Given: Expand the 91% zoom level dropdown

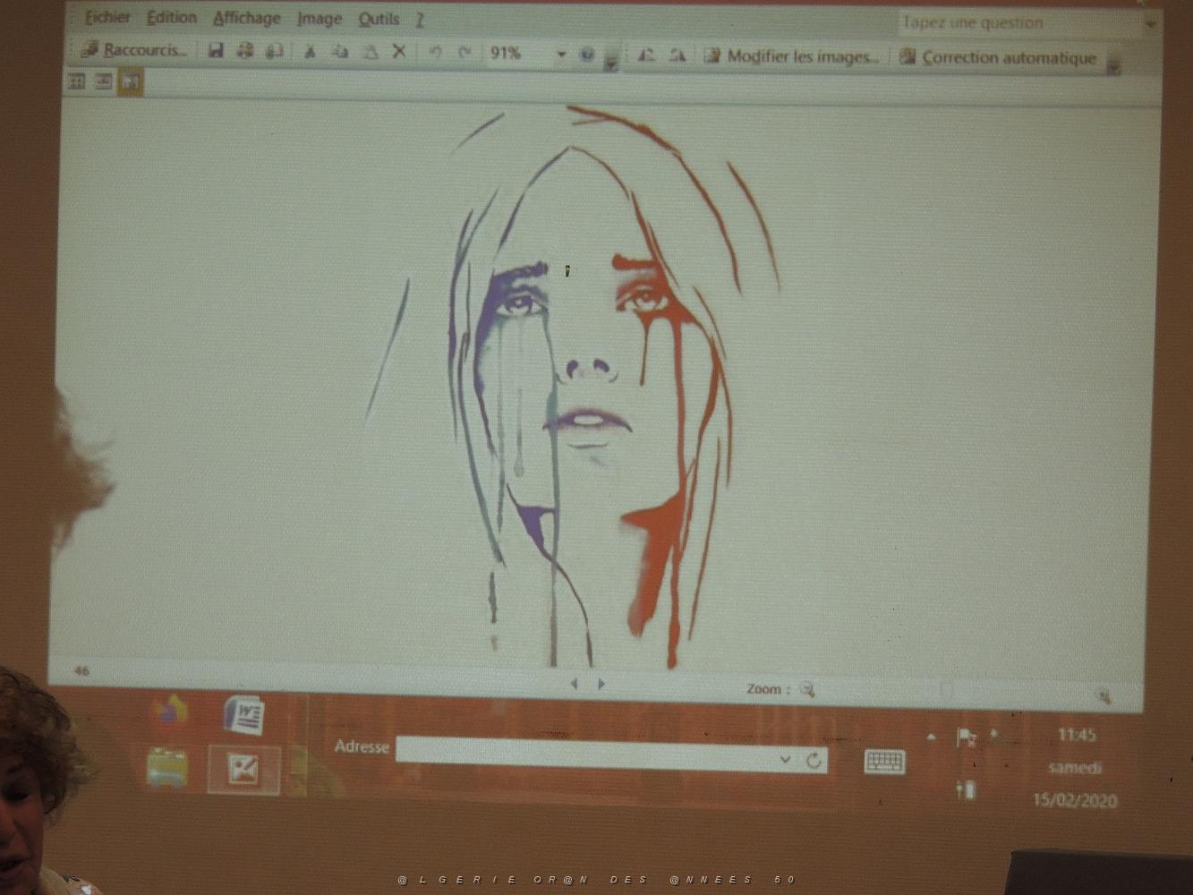Looking at the screenshot, I should pos(561,55).
